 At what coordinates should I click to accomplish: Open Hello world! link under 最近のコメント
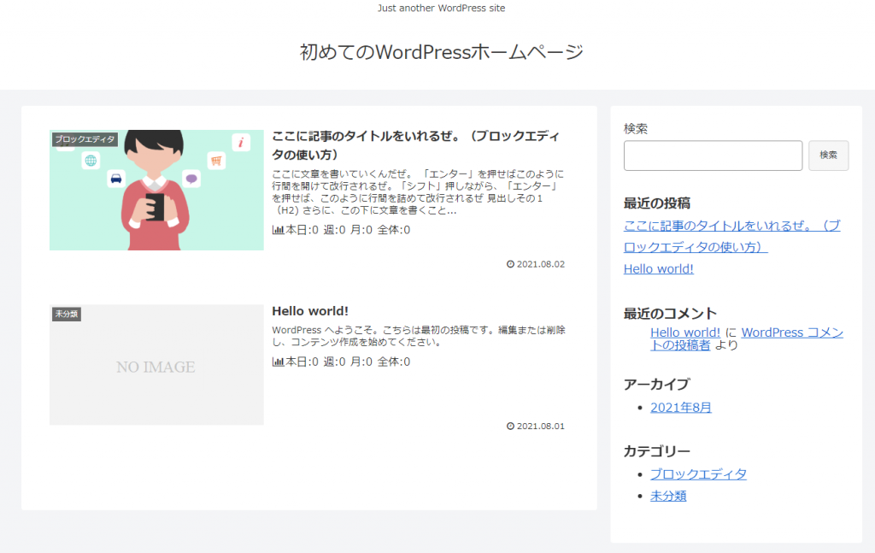click(684, 332)
